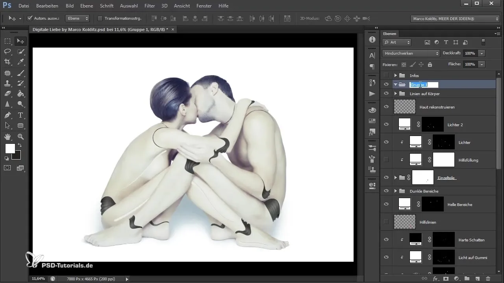Screen dimensions: 504x283
Task: Click the foreground color swatch
Action: [10, 149]
